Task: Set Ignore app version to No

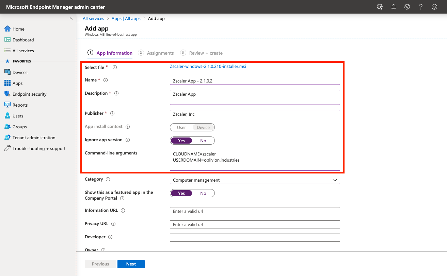Action: [203, 141]
